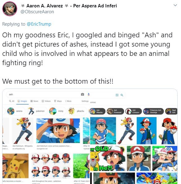The image size is (181, 184).
Task: Open the @ObscureAaron handle
Action: tap(37, 12)
